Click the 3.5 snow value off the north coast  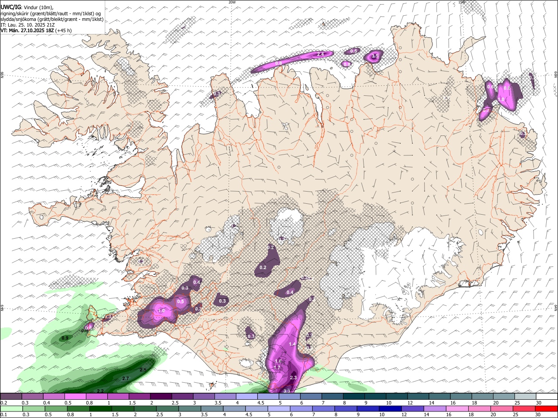tap(374, 56)
